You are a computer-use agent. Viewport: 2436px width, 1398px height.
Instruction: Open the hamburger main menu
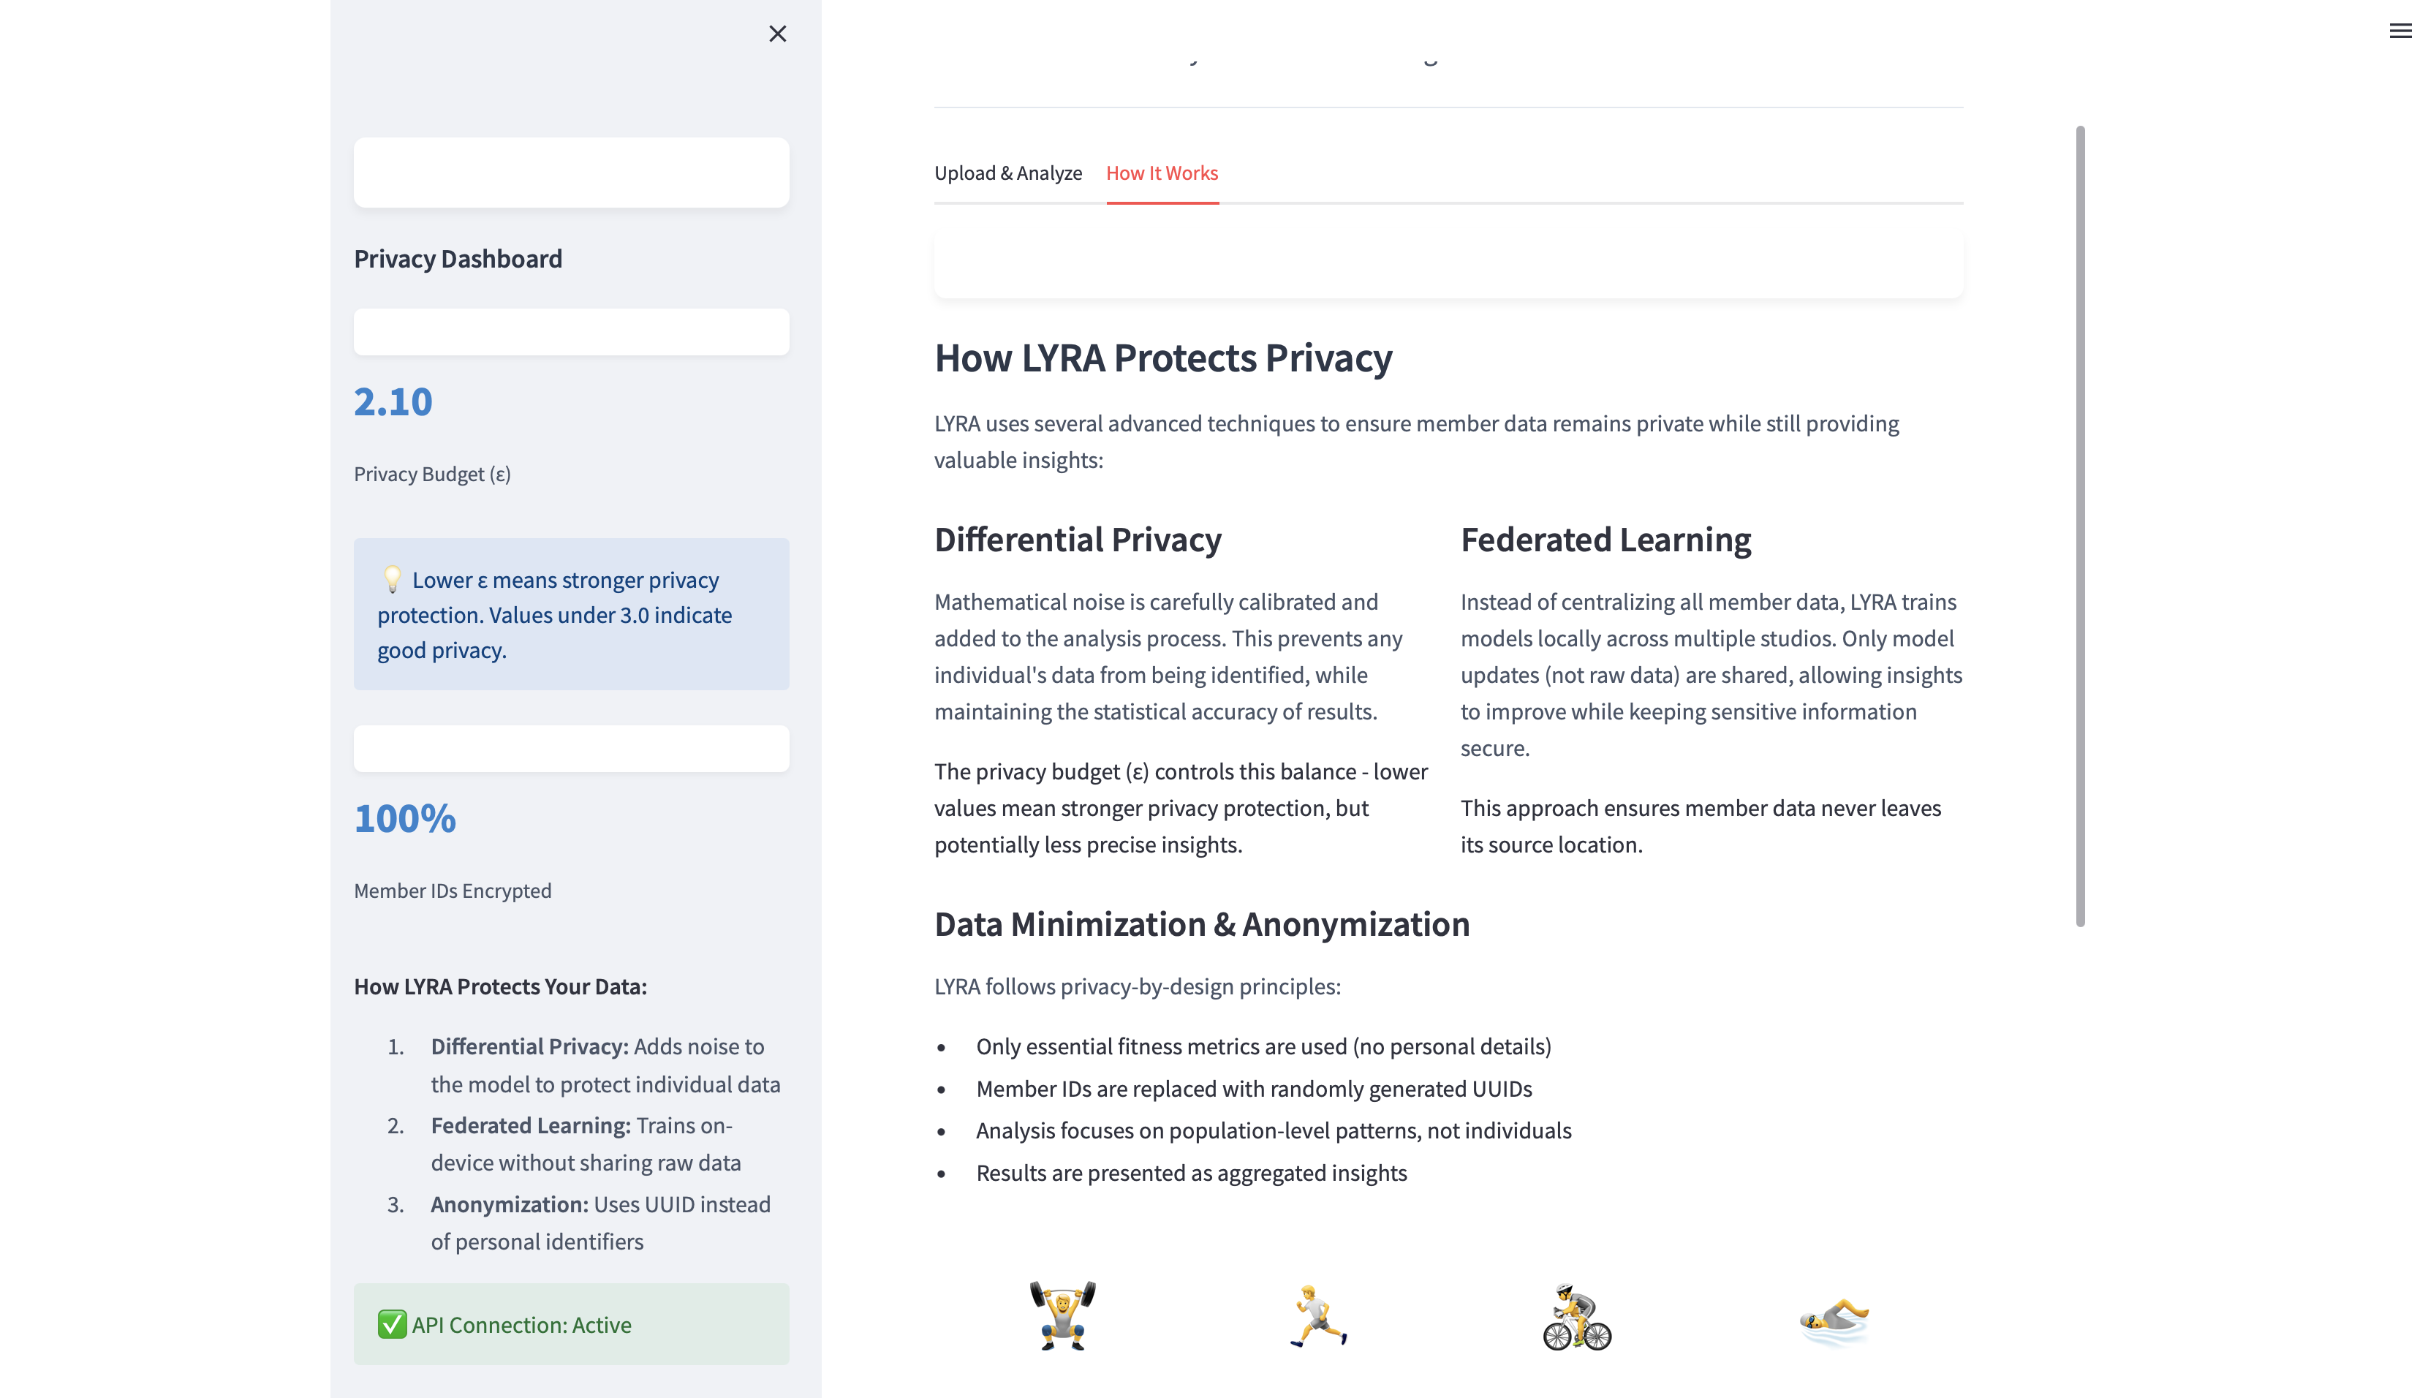click(x=2399, y=31)
